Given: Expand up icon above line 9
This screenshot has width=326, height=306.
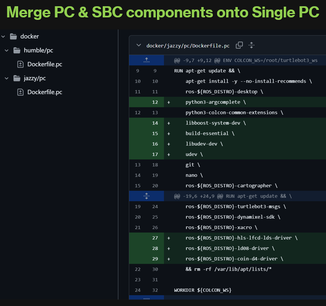Looking at the screenshot, I should coord(146,60).
